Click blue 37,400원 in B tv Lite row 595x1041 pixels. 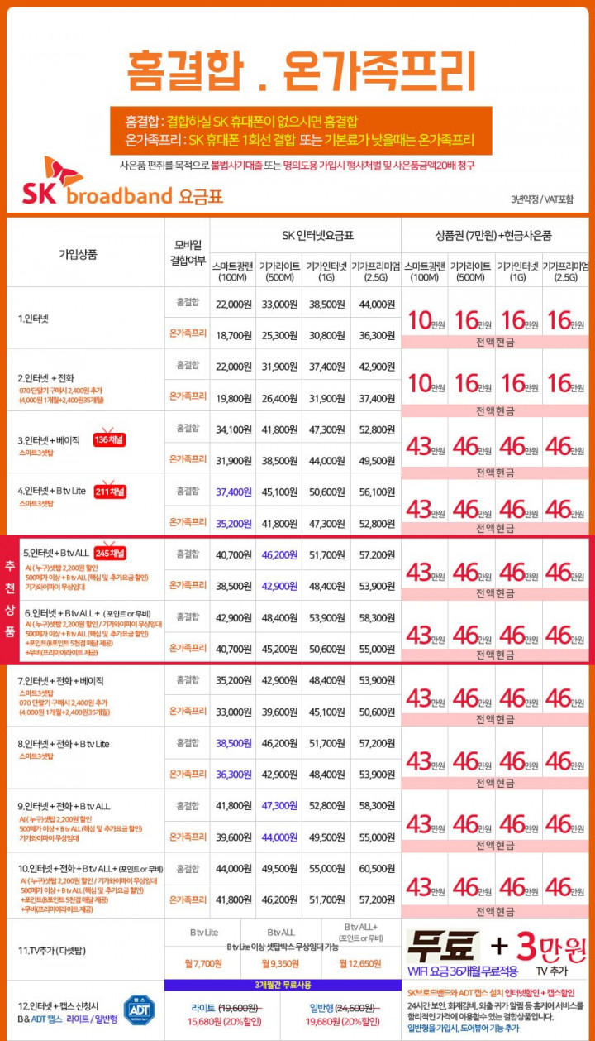point(233,492)
